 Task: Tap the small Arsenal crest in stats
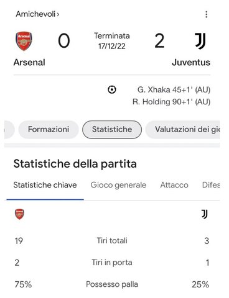click(19, 214)
